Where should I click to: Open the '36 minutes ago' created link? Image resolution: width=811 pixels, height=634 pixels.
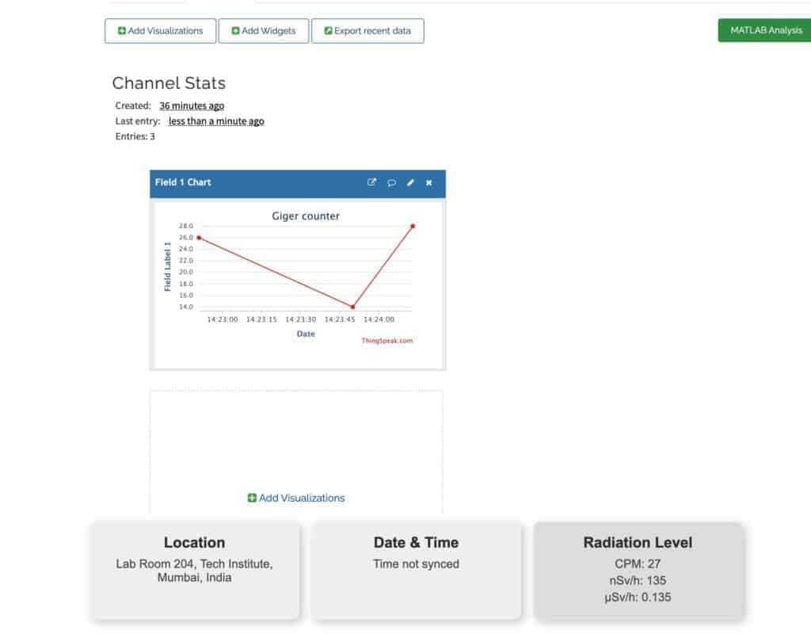pyautogui.click(x=191, y=105)
